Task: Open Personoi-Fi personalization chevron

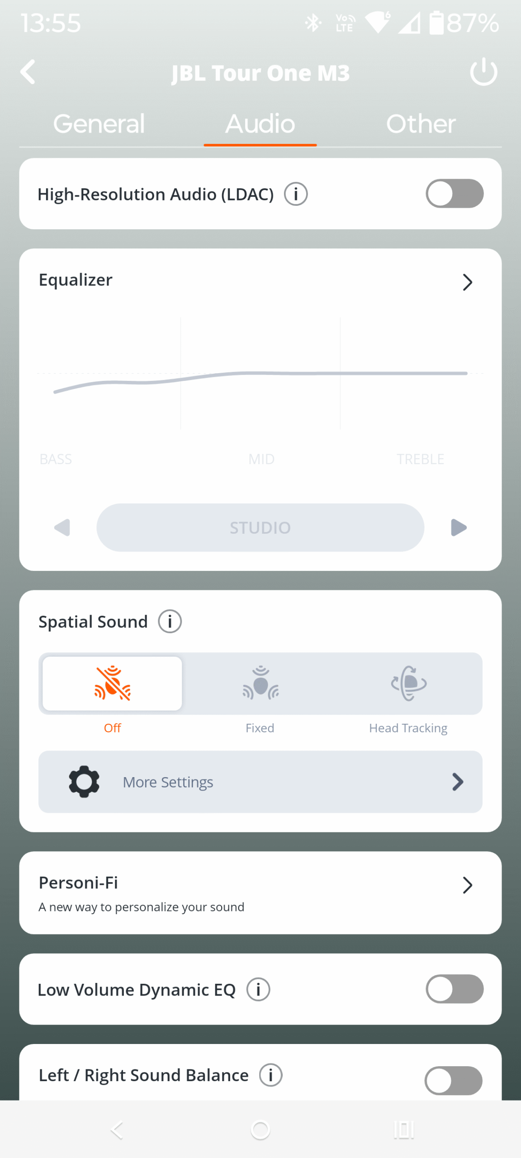Action: [467, 885]
